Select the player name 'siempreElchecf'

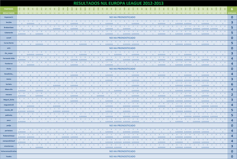pyautogui.click(x=9, y=141)
